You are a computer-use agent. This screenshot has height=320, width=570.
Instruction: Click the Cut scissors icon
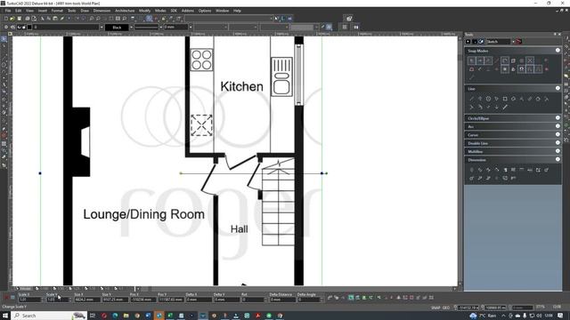[x=42, y=18]
